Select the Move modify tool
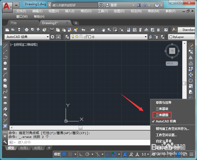197x160 pixels. 191,75
